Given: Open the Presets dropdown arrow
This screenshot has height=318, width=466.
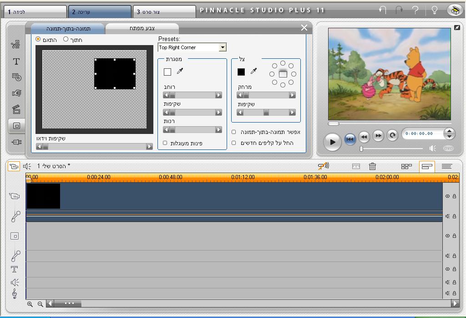Looking at the screenshot, I should coord(222,47).
